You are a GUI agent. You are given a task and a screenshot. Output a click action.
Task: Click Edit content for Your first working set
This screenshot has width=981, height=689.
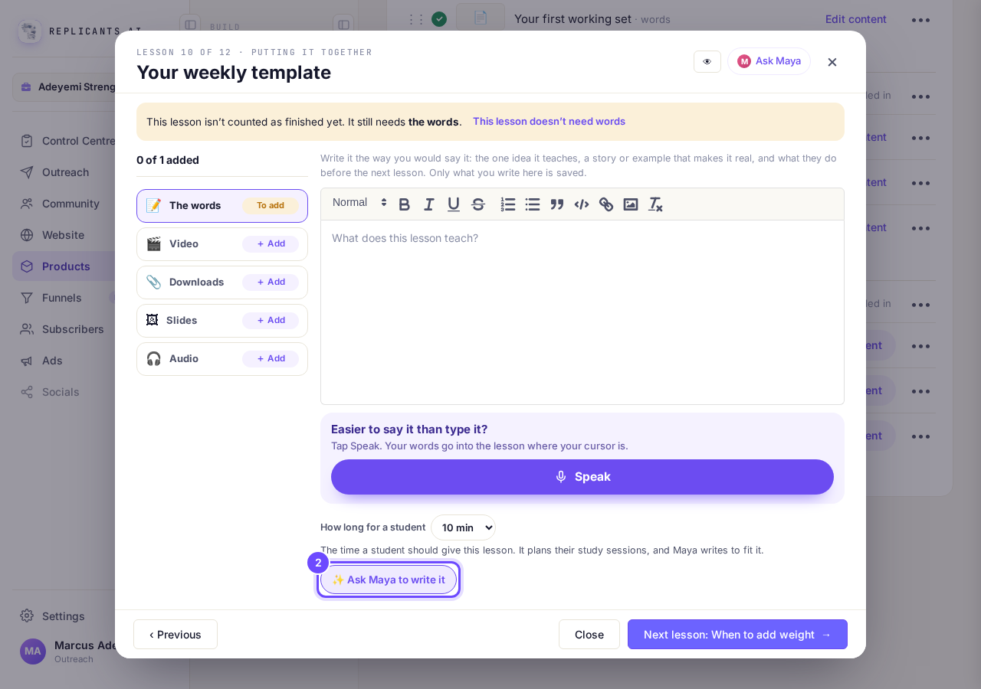tap(856, 19)
